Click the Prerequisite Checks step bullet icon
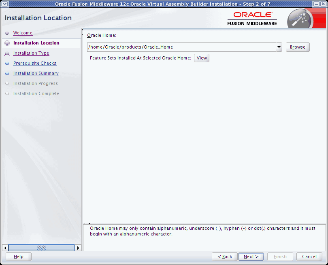The image size is (328, 265). click(7, 64)
